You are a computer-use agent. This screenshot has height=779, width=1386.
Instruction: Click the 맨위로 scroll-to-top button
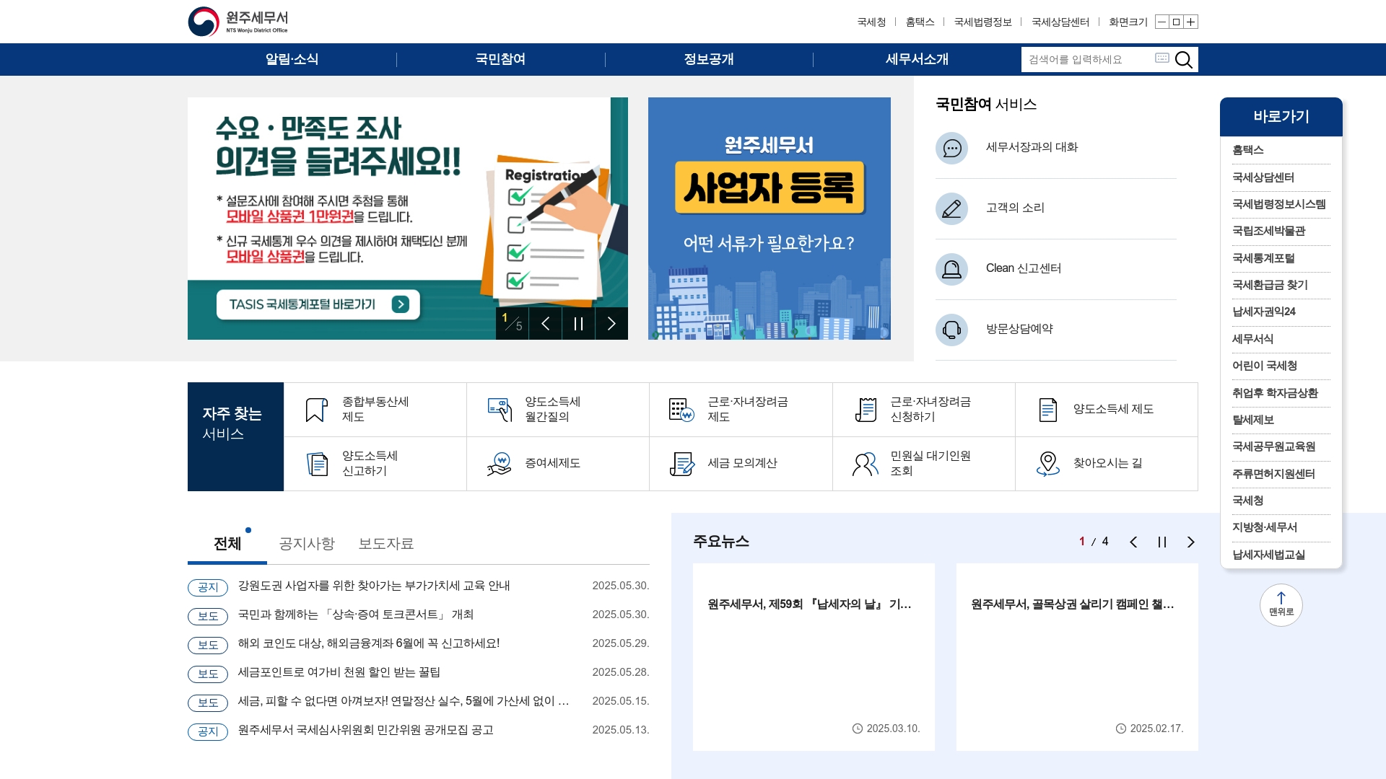(x=1281, y=605)
